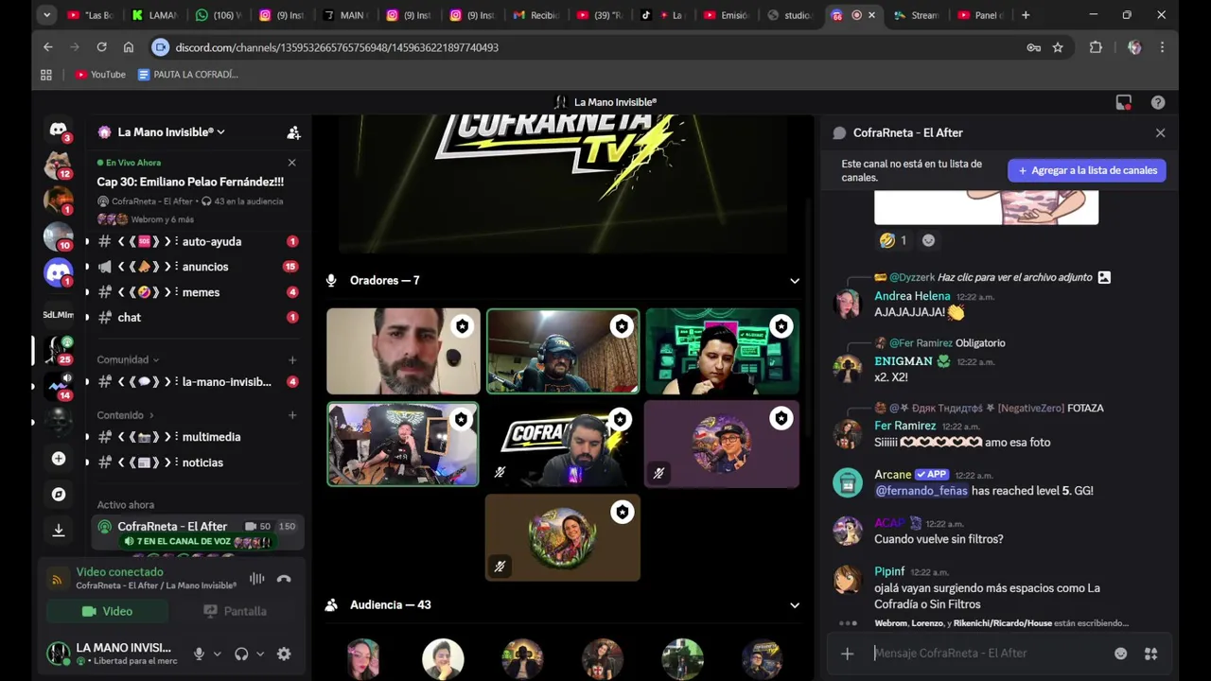Toggle the Video camera button
The width and height of the screenshot is (1211, 681).
107,611
